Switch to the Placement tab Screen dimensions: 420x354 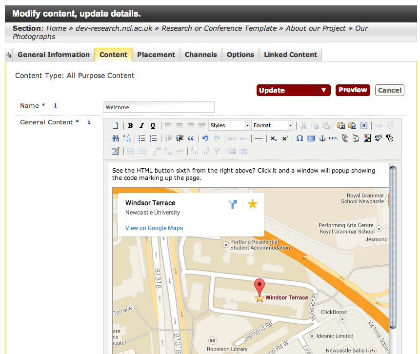pos(156,55)
